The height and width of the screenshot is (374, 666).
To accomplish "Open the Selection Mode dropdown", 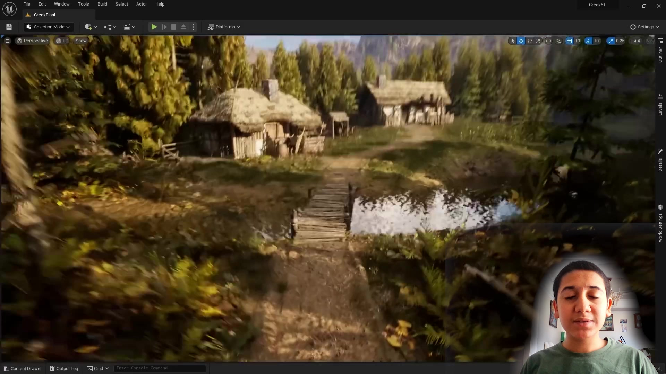I will [x=49, y=27].
